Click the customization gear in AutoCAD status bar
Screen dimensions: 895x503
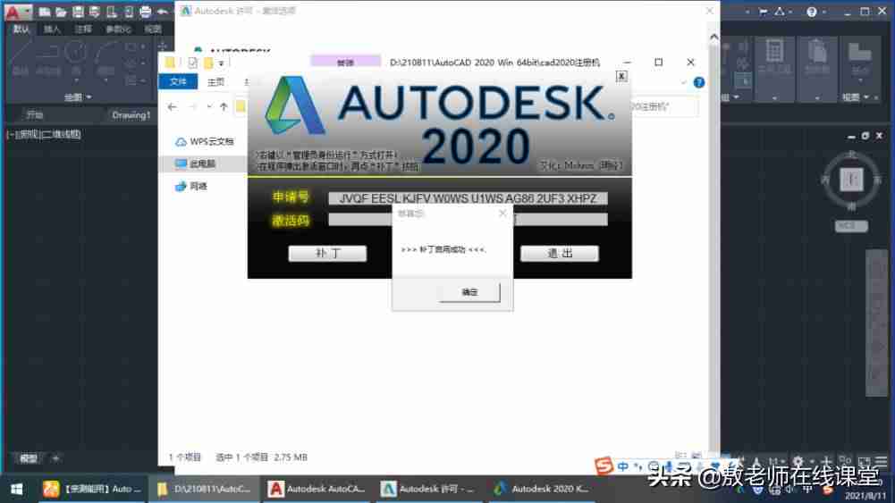[x=798, y=461]
